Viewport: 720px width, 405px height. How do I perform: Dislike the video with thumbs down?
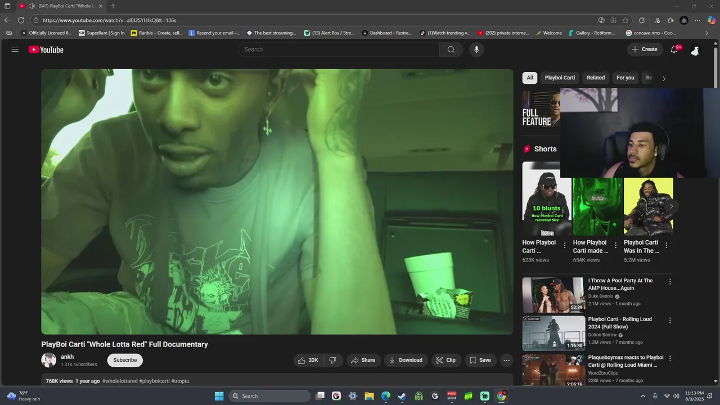tap(332, 360)
